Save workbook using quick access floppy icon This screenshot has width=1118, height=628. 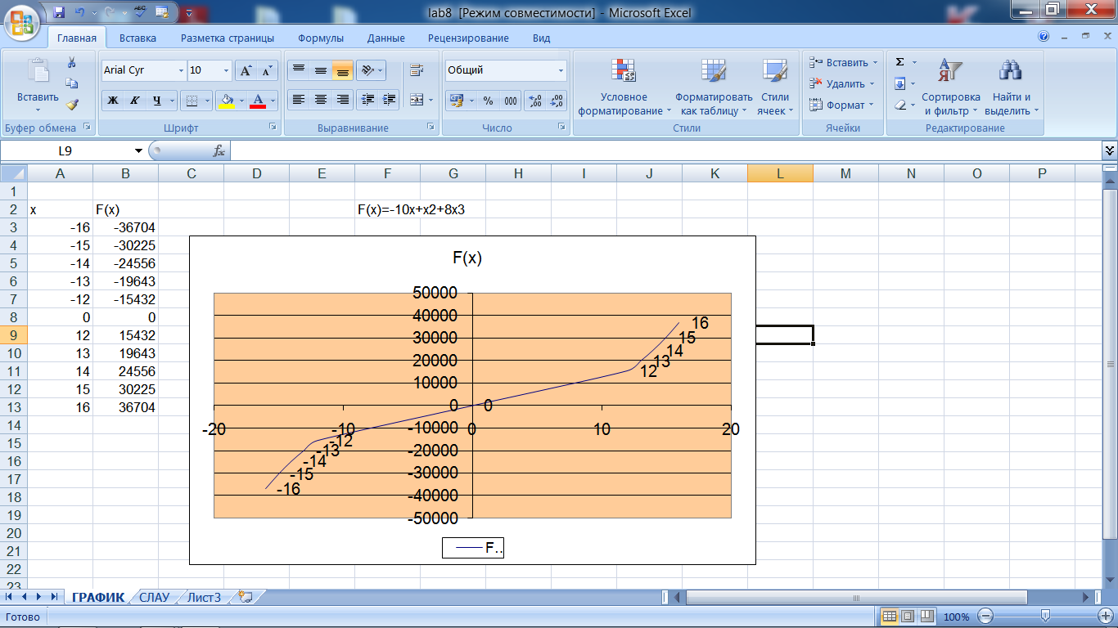[58, 13]
